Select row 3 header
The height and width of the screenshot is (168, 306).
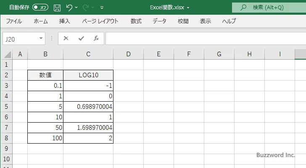click(x=6, y=86)
